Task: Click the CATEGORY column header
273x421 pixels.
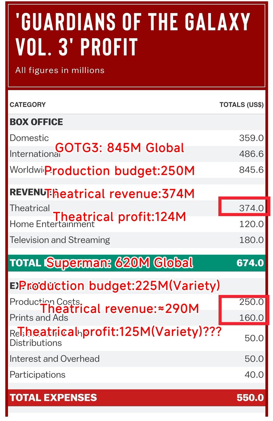Action: (28, 105)
